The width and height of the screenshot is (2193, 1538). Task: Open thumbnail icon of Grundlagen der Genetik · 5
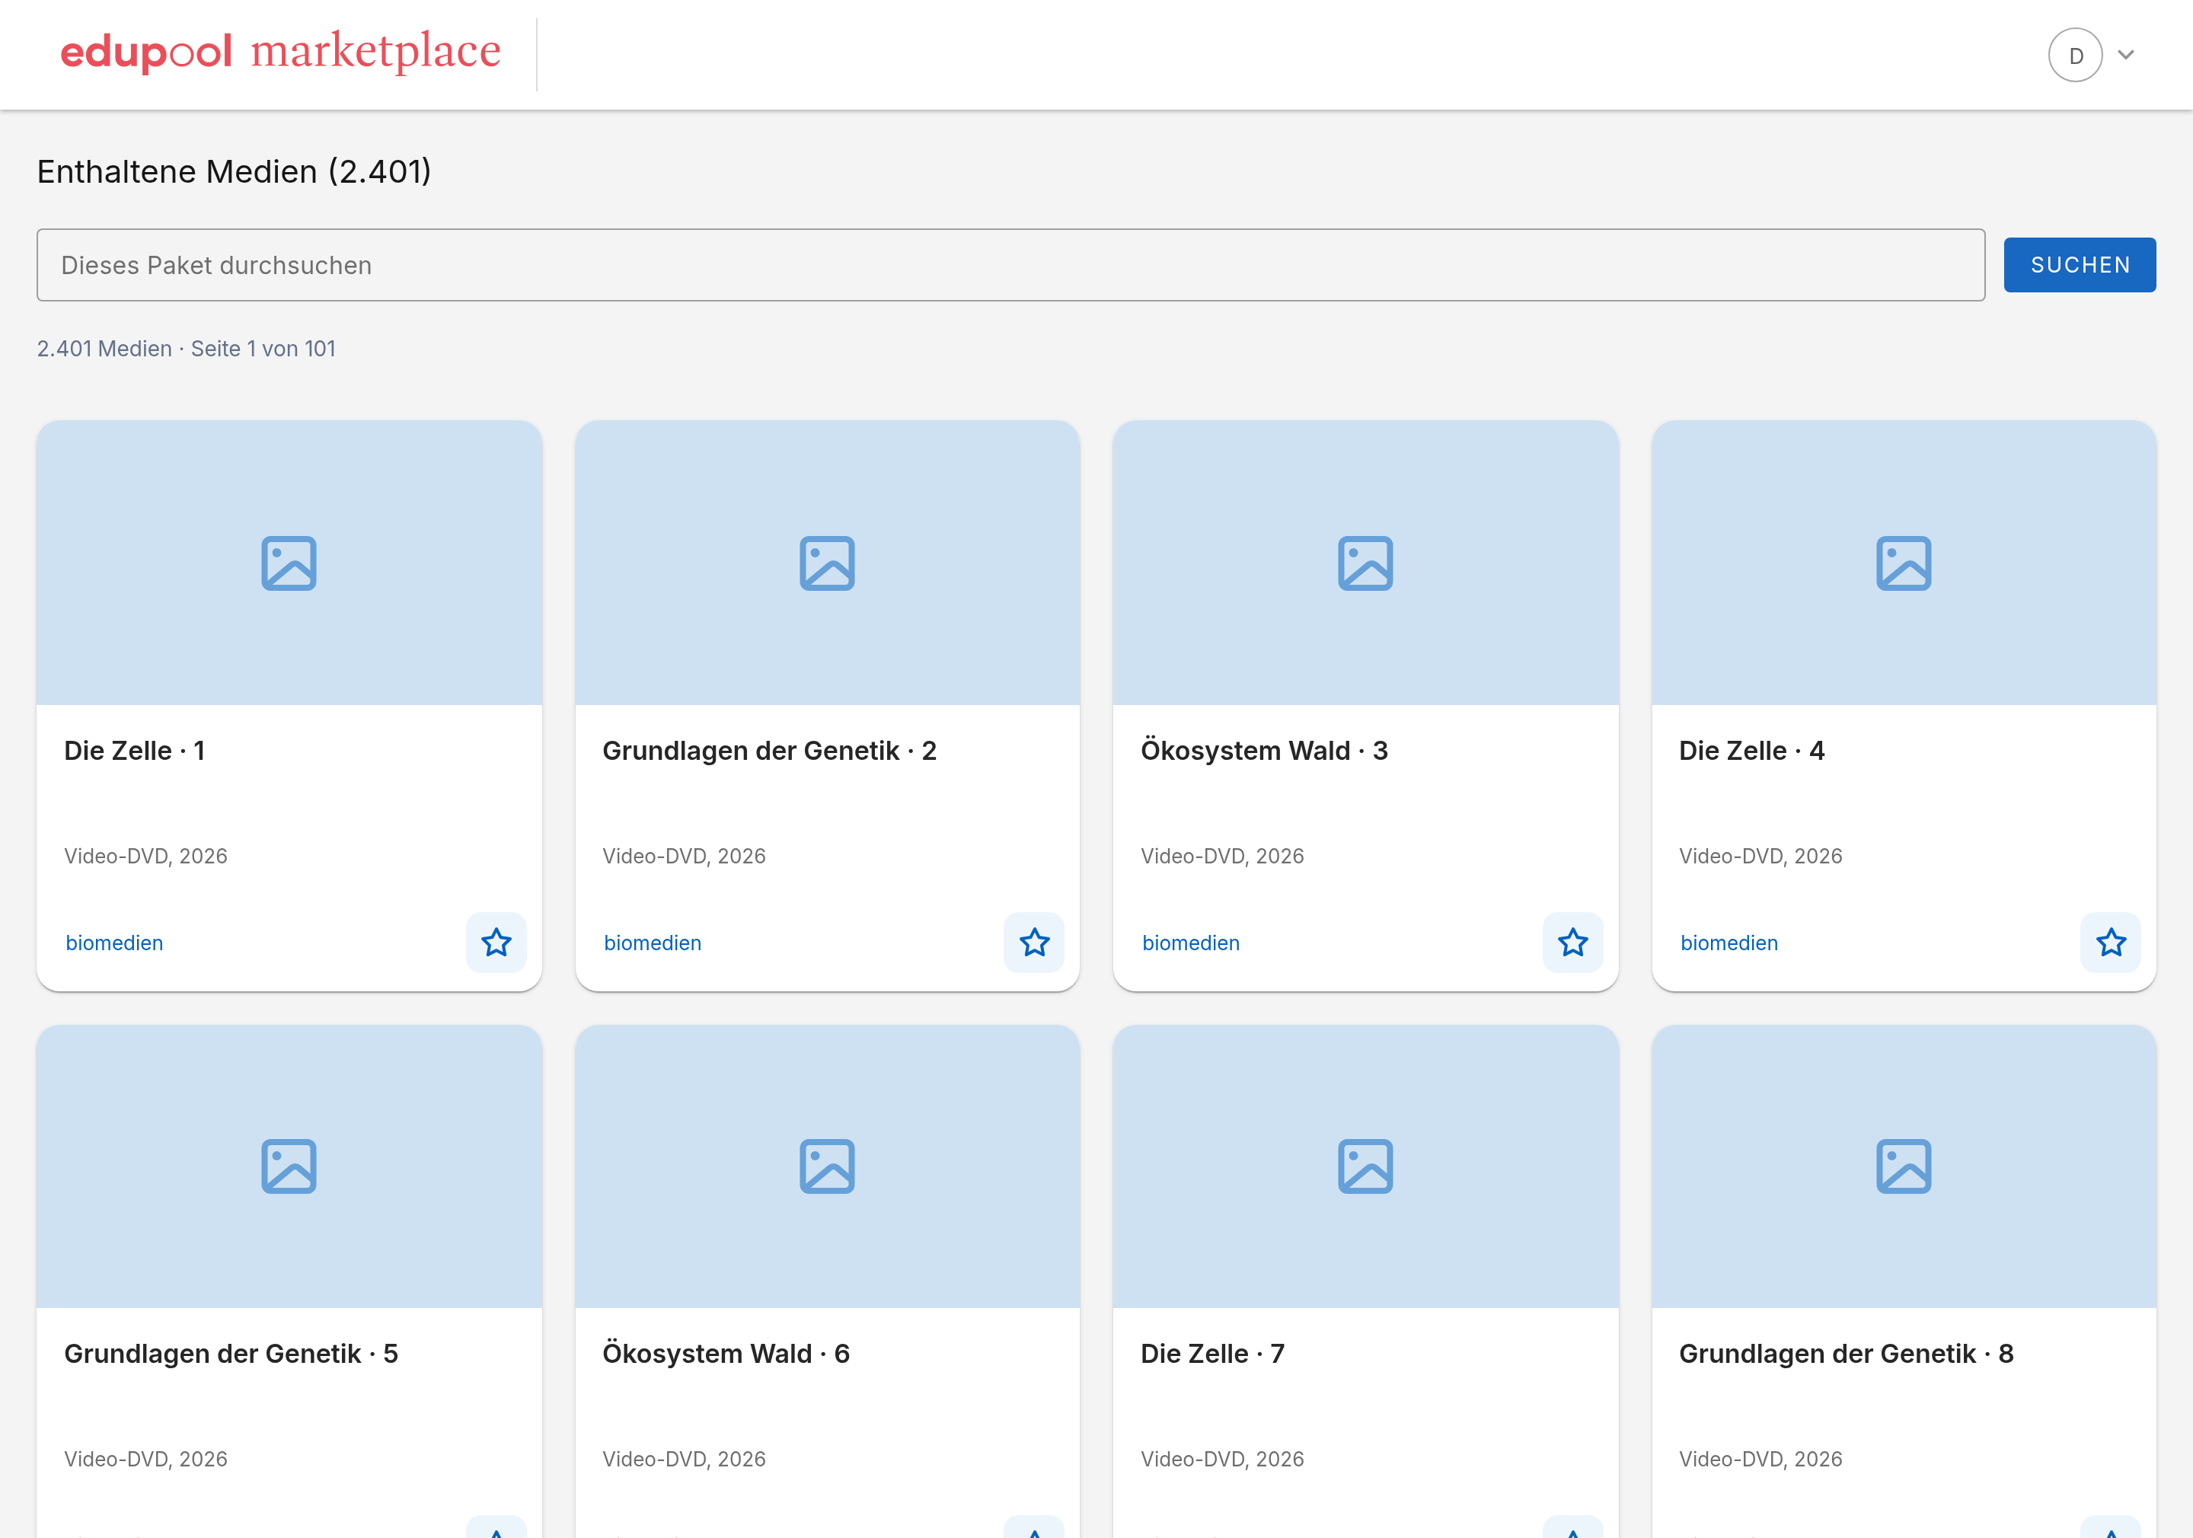coord(289,1166)
